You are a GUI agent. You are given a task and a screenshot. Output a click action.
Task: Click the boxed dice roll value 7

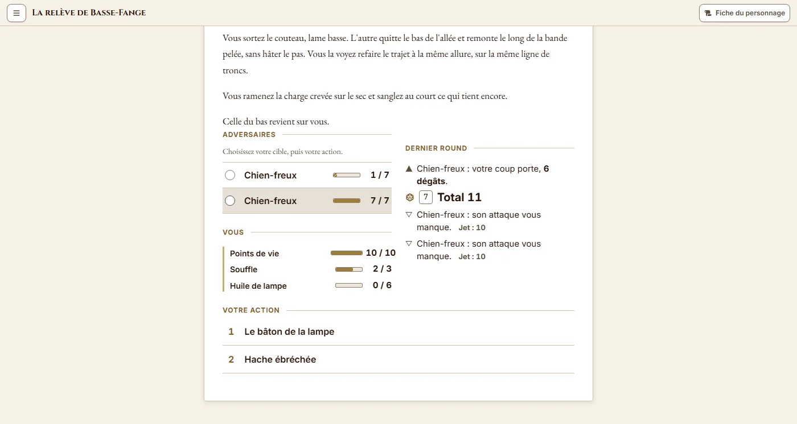pos(426,197)
